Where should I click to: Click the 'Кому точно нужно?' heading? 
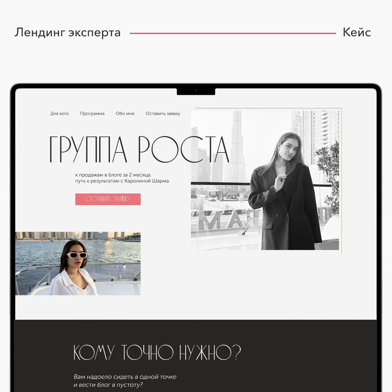[157, 352]
